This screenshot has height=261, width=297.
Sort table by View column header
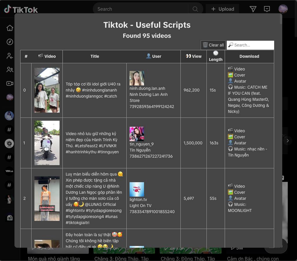193,56
